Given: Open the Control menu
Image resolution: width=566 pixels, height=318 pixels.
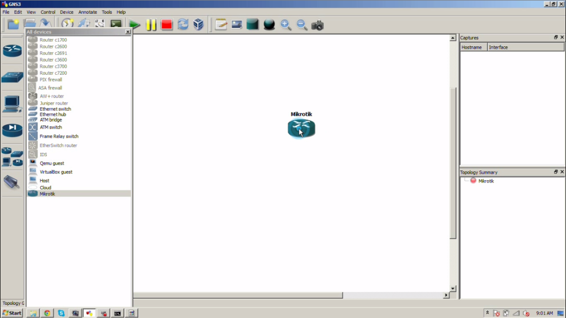Looking at the screenshot, I should tap(48, 12).
